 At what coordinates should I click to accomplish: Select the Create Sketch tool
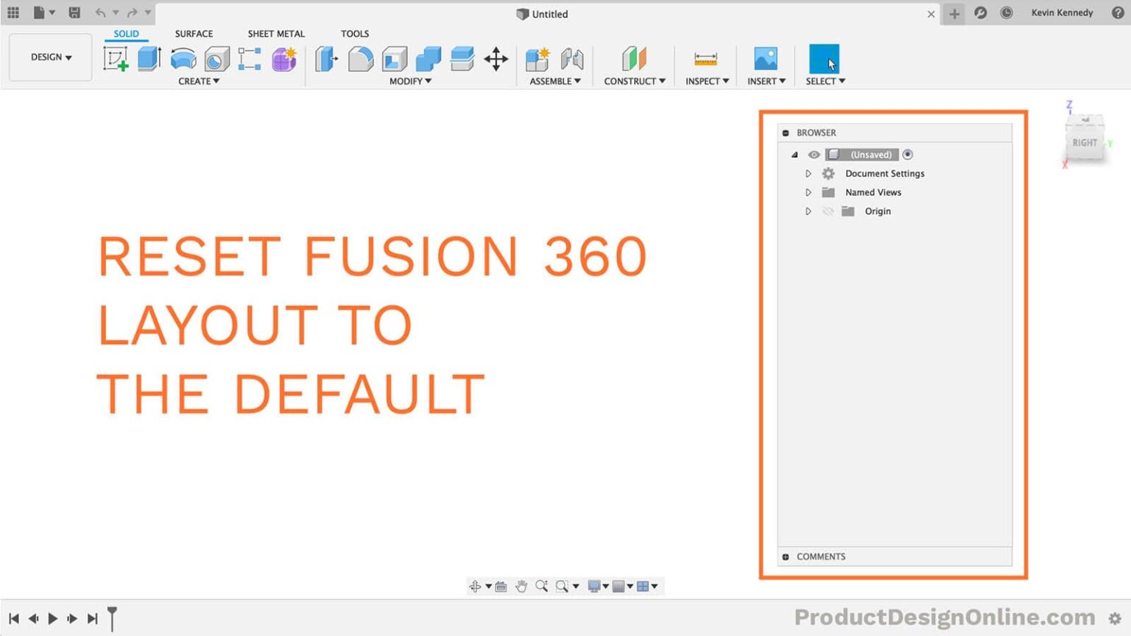click(x=116, y=57)
